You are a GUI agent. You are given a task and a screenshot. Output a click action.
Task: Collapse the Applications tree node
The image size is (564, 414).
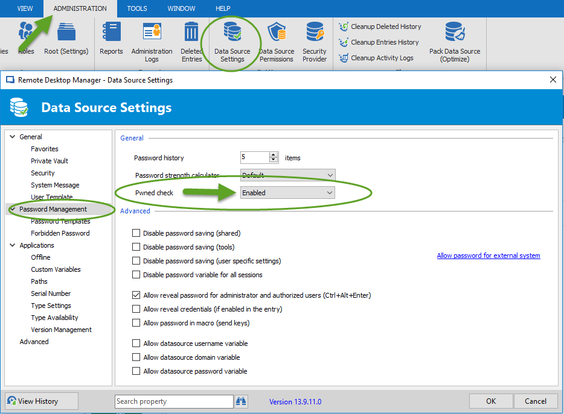click(13, 245)
